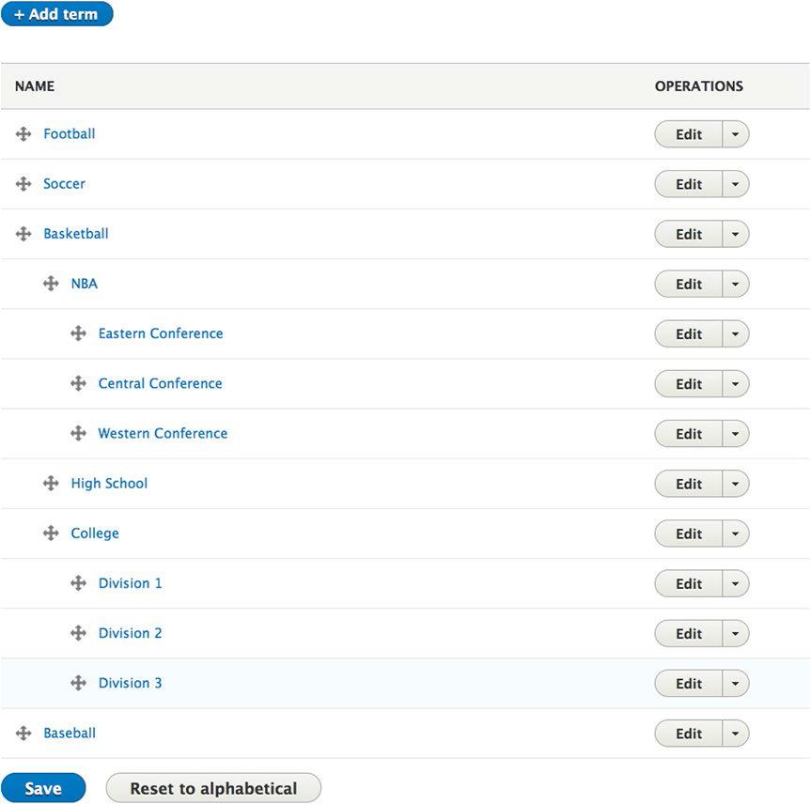This screenshot has height=804, width=811.
Task: Click the NBA row drag handle
Action: point(51,284)
